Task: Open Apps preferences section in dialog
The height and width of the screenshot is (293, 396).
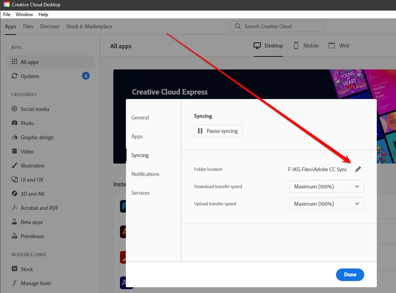Action: click(137, 136)
